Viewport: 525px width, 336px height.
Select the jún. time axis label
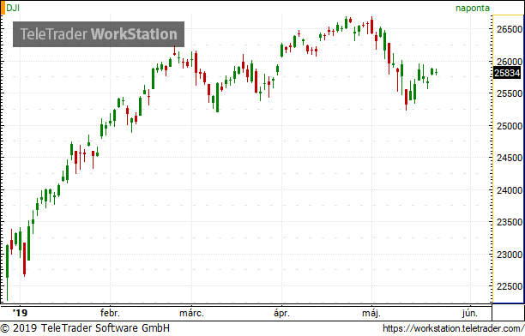pos(470,314)
